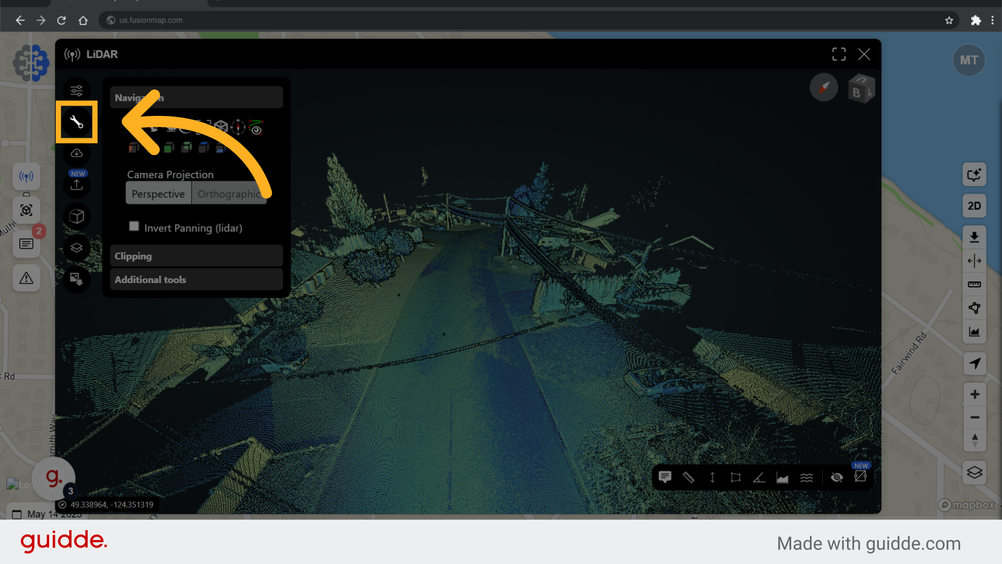Click the guidde g. badge with 3
This screenshot has height=564, width=1002.
coord(53,478)
